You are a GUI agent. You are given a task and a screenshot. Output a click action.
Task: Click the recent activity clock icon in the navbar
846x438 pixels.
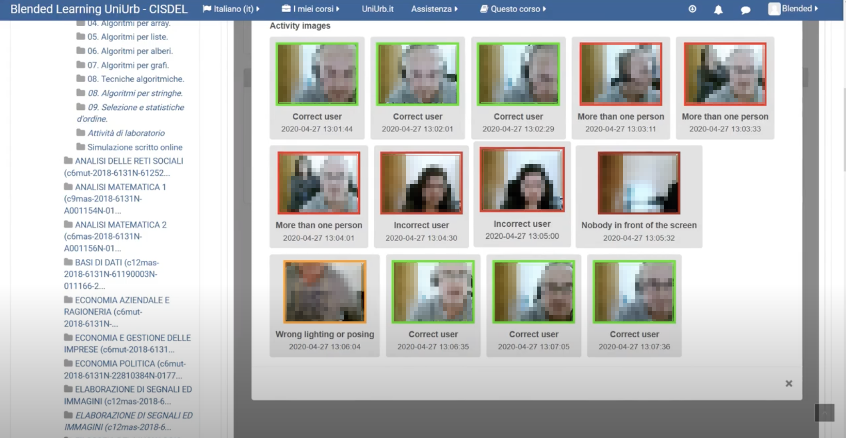[692, 9]
